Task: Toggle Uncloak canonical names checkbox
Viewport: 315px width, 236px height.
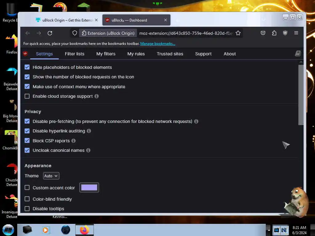Action: coord(27,150)
